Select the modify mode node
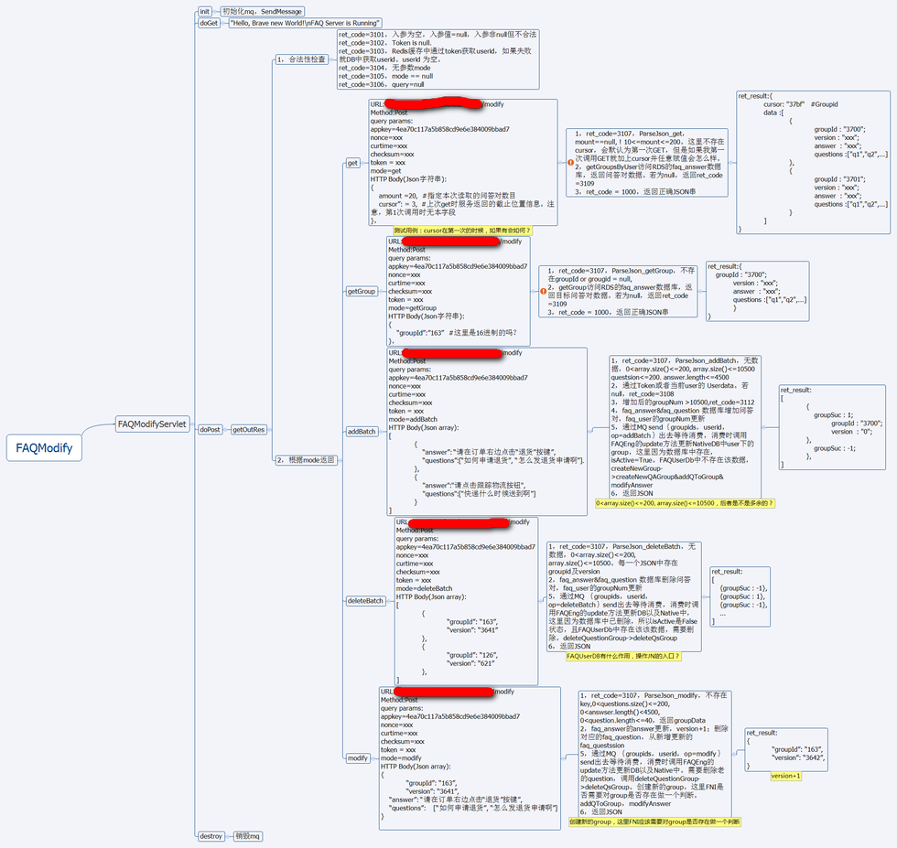Image resolution: width=897 pixels, height=848 pixels. tap(357, 757)
